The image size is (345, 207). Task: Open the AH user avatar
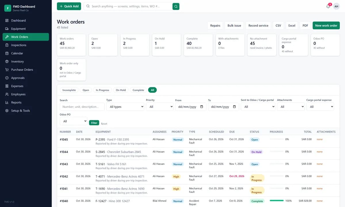pyautogui.click(x=336, y=6)
